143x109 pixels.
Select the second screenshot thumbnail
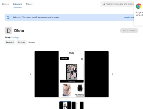78,105
